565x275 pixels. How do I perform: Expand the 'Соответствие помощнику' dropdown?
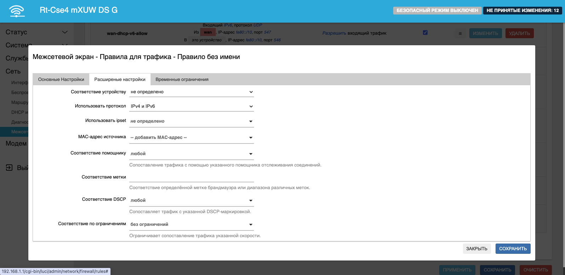[x=191, y=154]
